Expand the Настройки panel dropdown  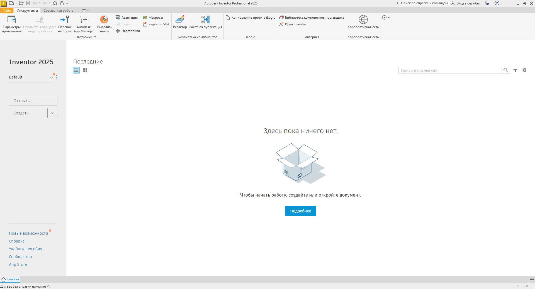coord(95,37)
